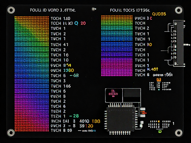Click the large black square microchip

pyautogui.click(x=121, y=119)
